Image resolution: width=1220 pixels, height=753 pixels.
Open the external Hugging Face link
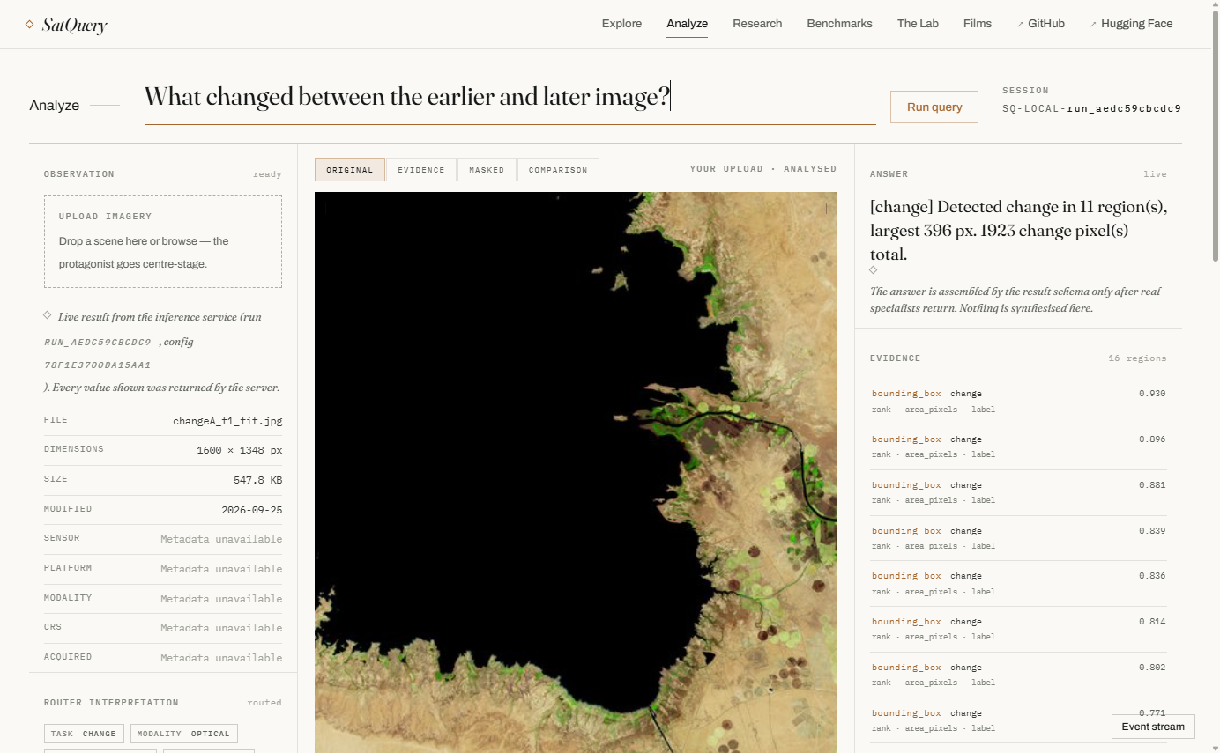point(1131,24)
